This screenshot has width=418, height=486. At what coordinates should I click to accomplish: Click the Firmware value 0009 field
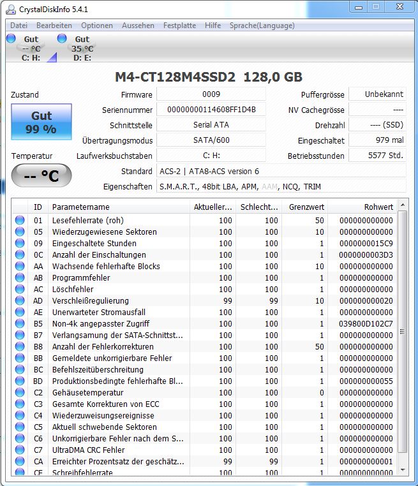point(211,94)
